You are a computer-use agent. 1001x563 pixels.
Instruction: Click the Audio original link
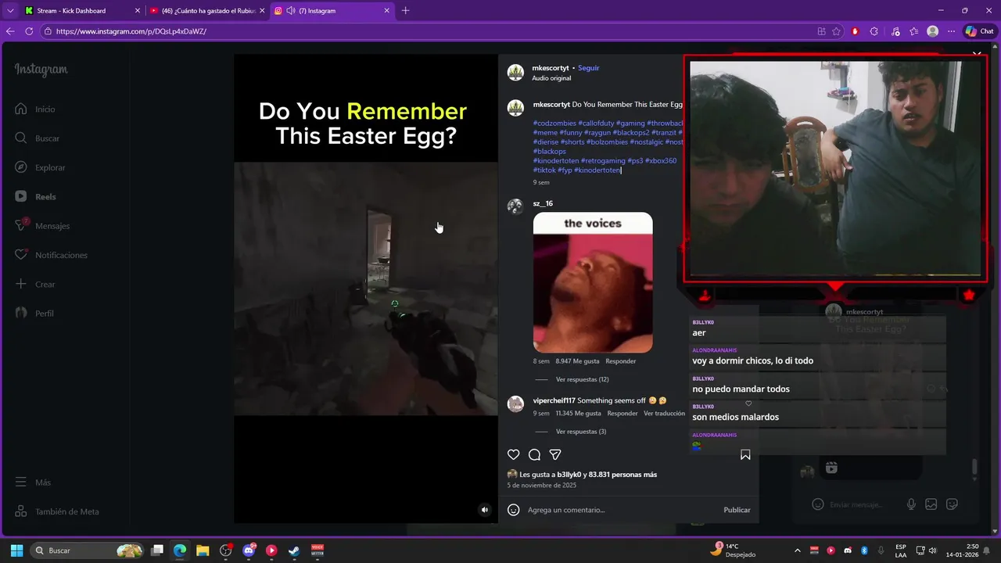click(x=551, y=78)
